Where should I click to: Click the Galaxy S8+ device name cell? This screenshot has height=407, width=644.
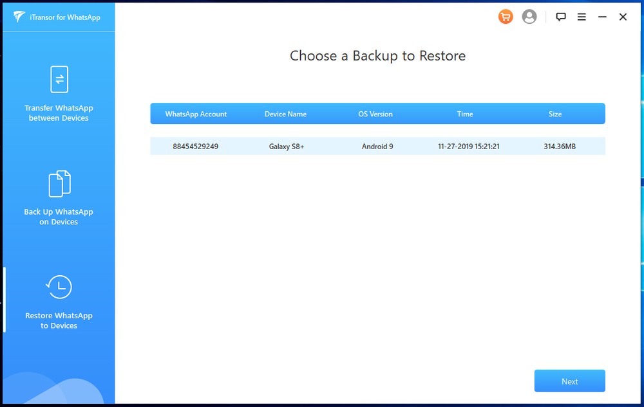(x=287, y=147)
